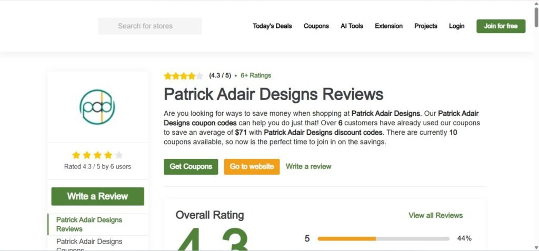Click the 44% percentage label

[464, 238]
